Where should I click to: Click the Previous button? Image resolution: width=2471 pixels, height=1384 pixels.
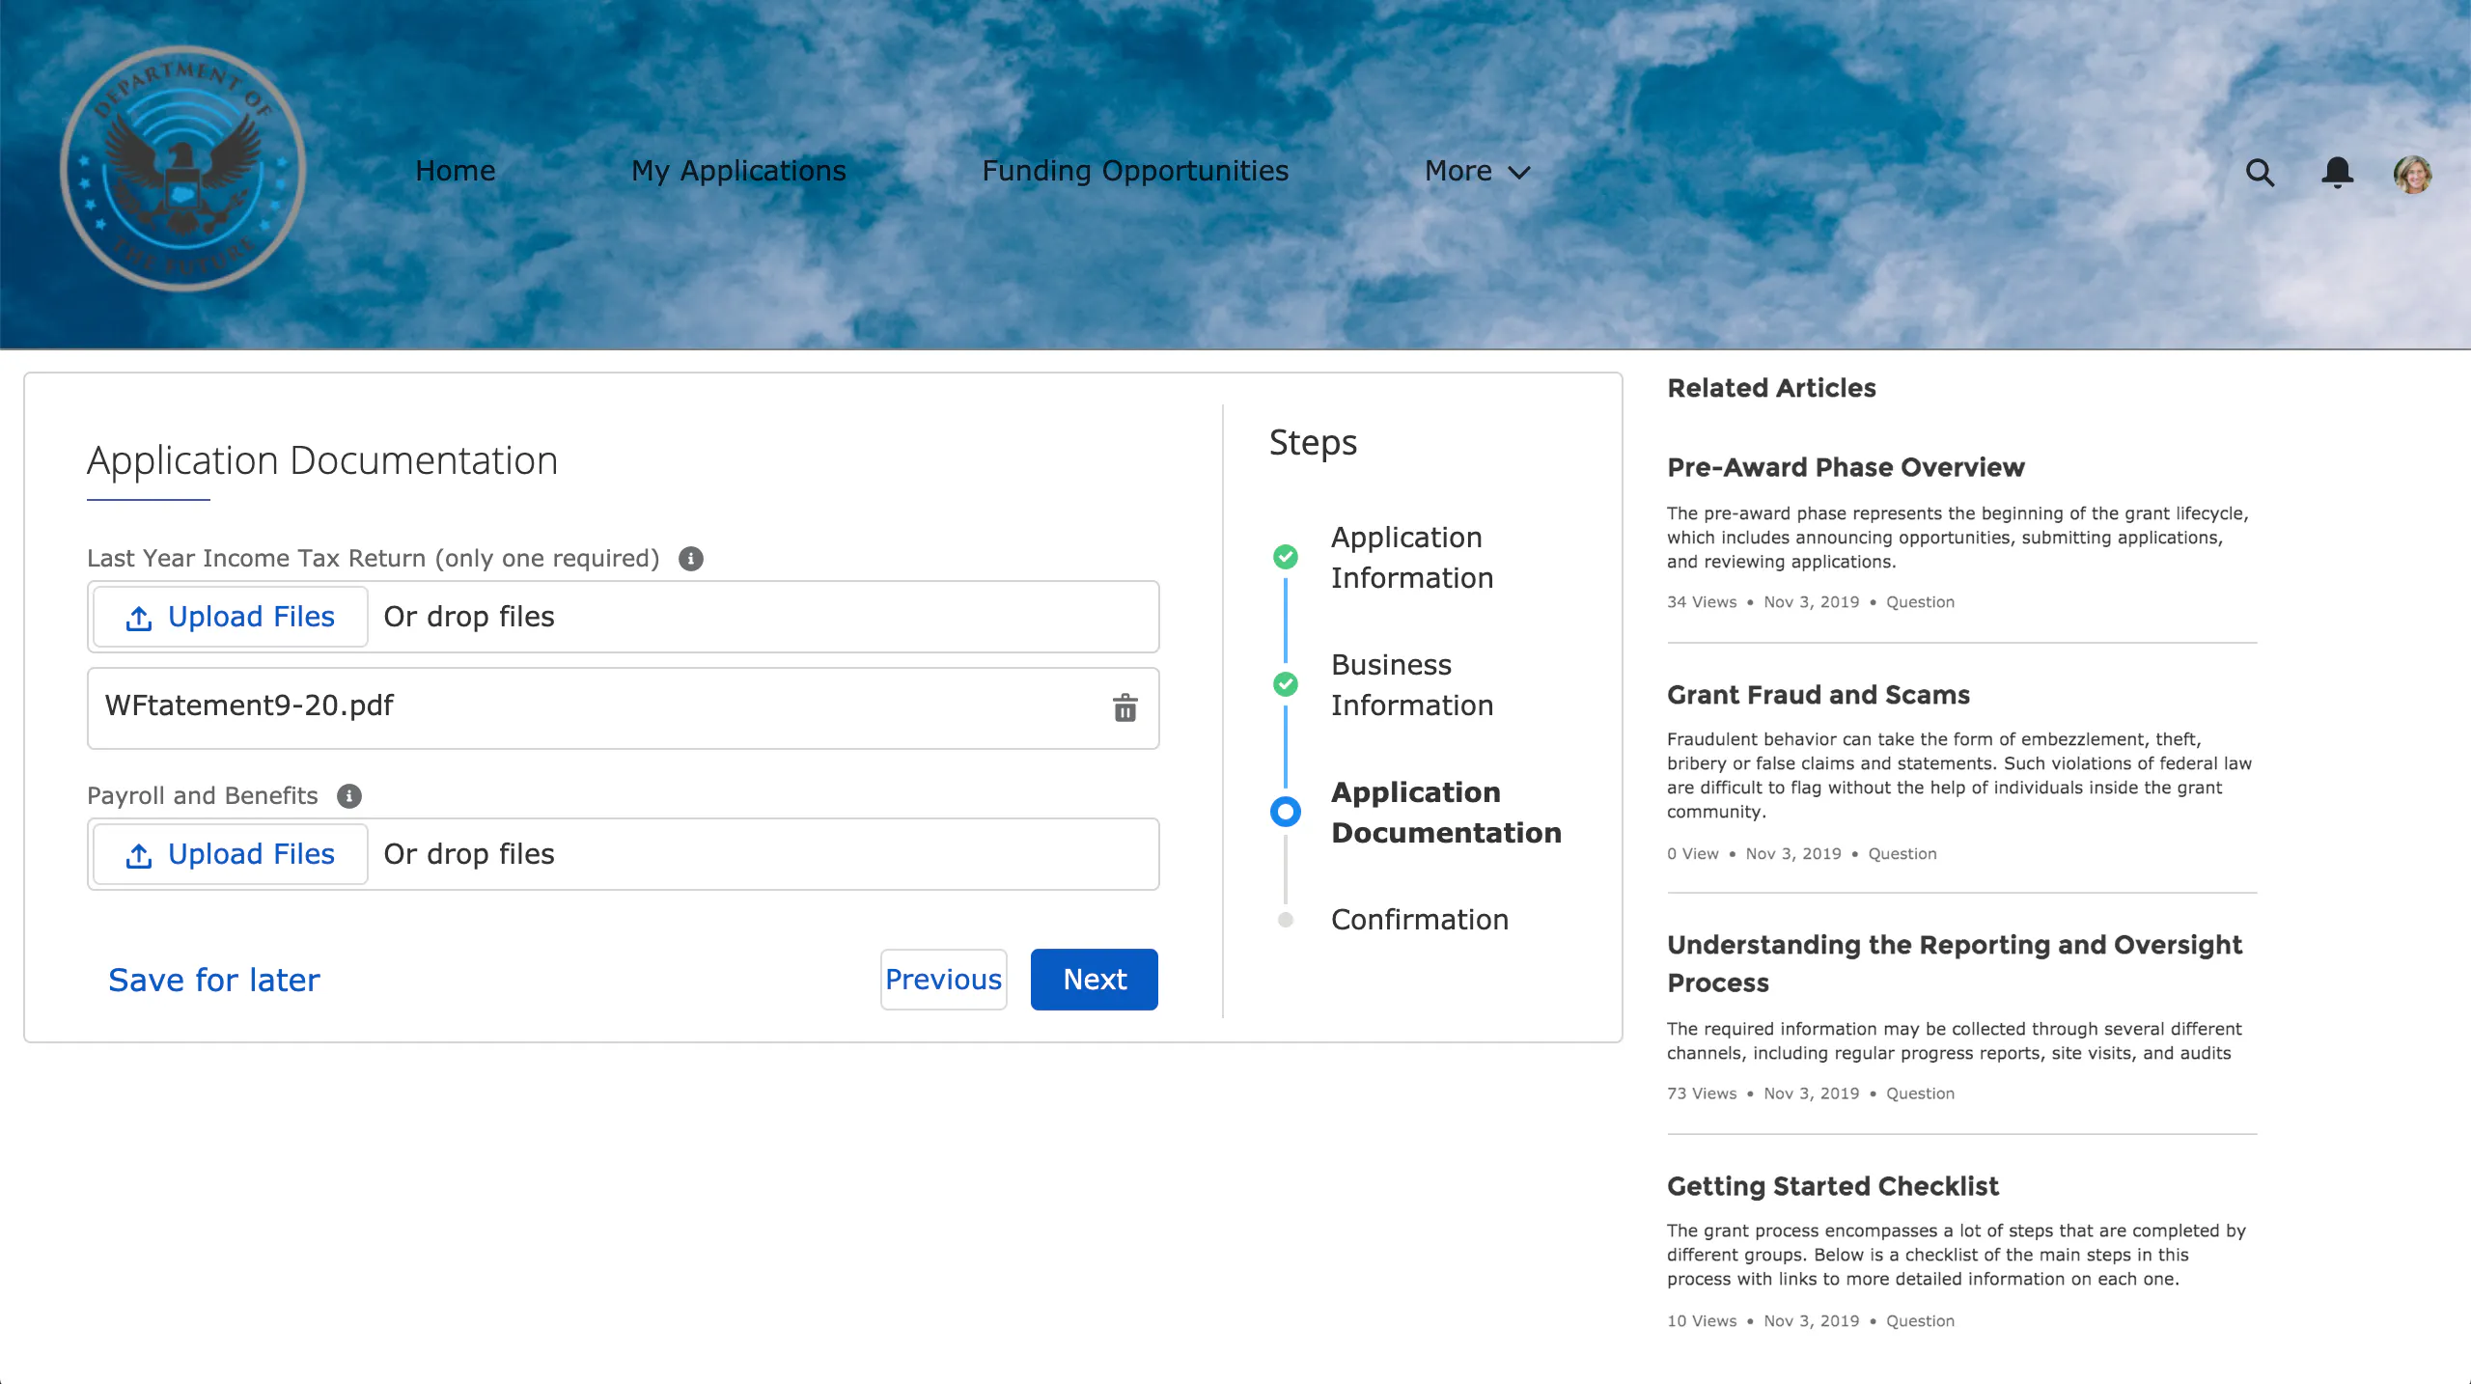943,980
